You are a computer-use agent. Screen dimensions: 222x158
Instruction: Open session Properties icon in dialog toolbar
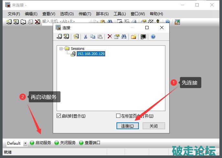(117, 37)
